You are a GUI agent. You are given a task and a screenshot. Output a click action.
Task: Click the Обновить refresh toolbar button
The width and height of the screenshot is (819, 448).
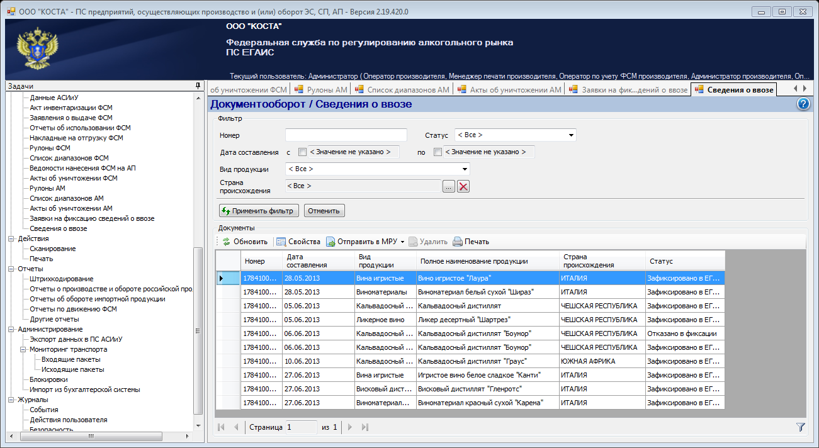click(x=244, y=242)
